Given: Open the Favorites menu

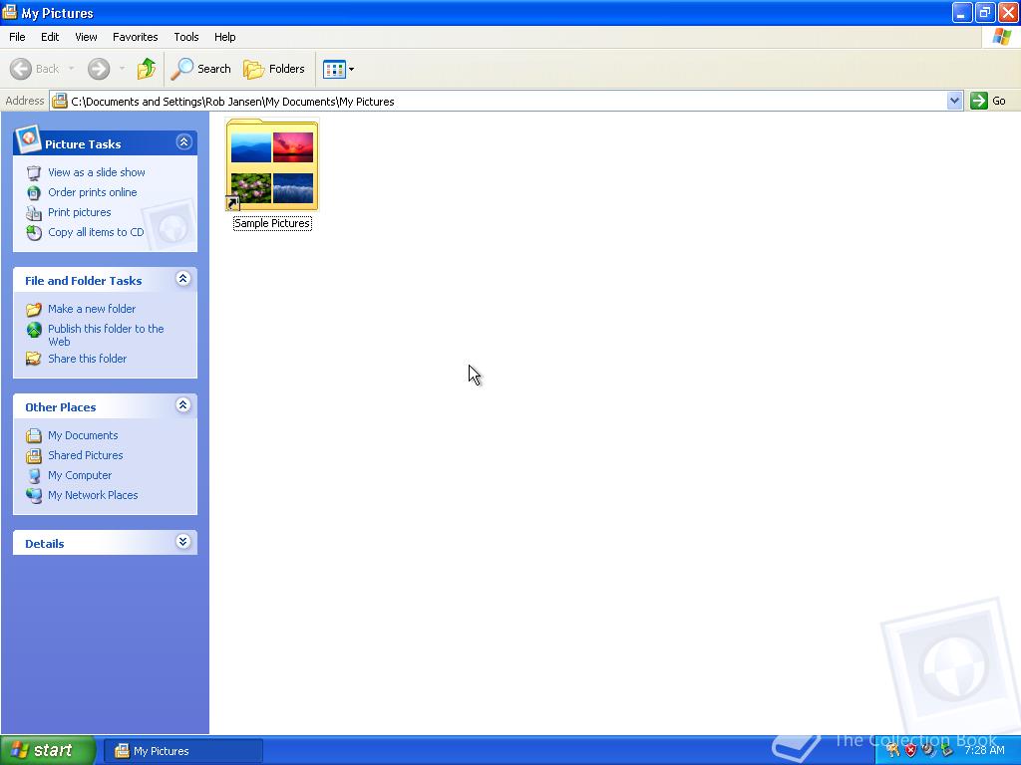Looking at the screenshot, I should (135, 37).
